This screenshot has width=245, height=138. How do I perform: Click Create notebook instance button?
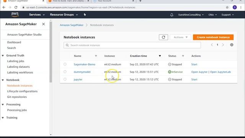click(x=213, y=37)
